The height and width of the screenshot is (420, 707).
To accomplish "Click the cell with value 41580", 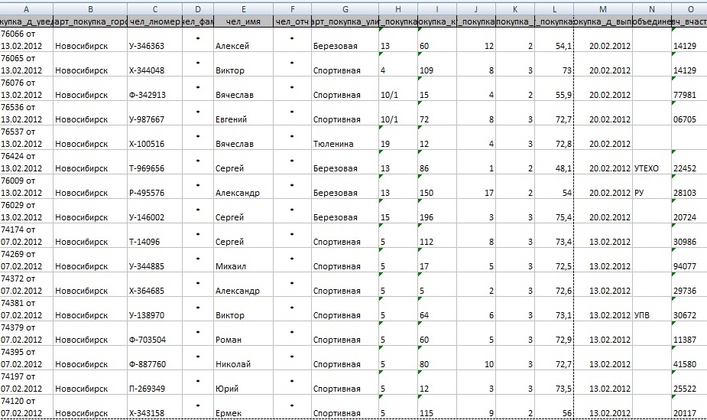I will coord(684,364).
